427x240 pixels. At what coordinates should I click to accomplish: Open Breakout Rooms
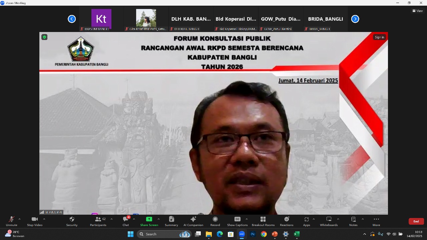pos(263,221)
